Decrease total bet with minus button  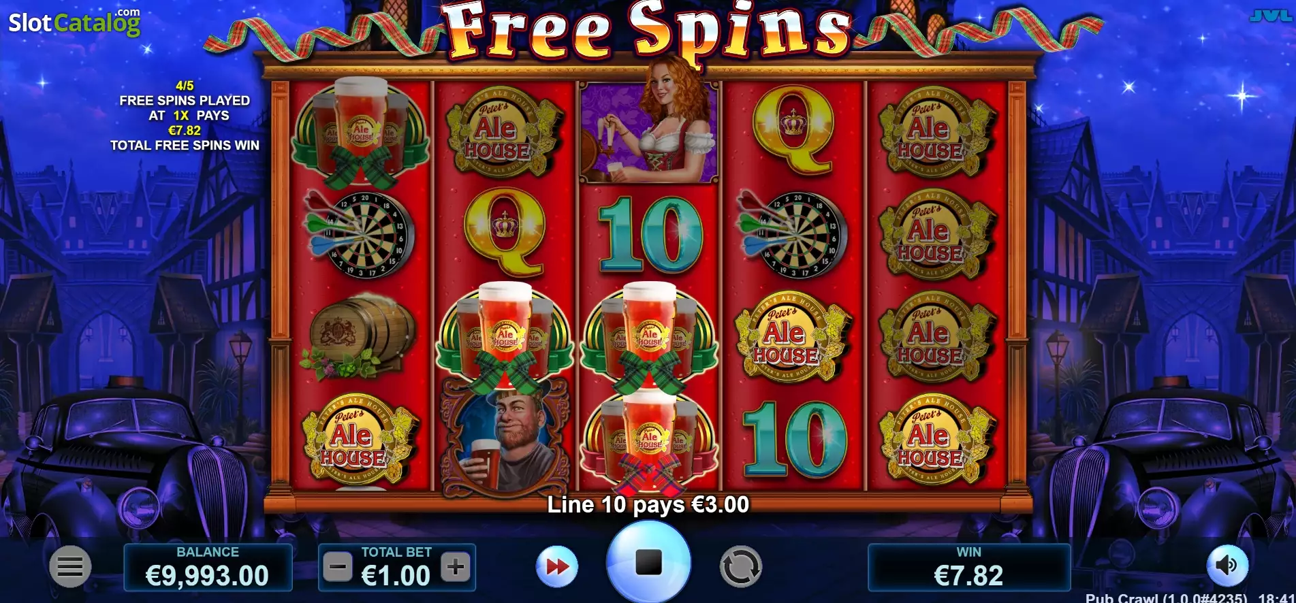click(x=338, y=566)
